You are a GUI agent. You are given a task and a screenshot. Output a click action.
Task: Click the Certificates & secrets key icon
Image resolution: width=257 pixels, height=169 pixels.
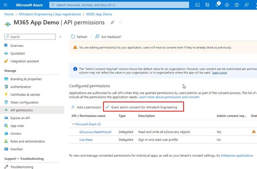(6, 95)
